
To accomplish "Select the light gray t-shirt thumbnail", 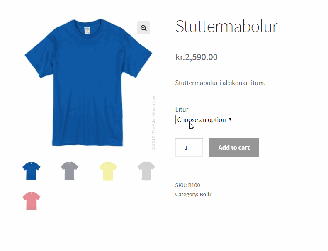I will coord(146,171).
